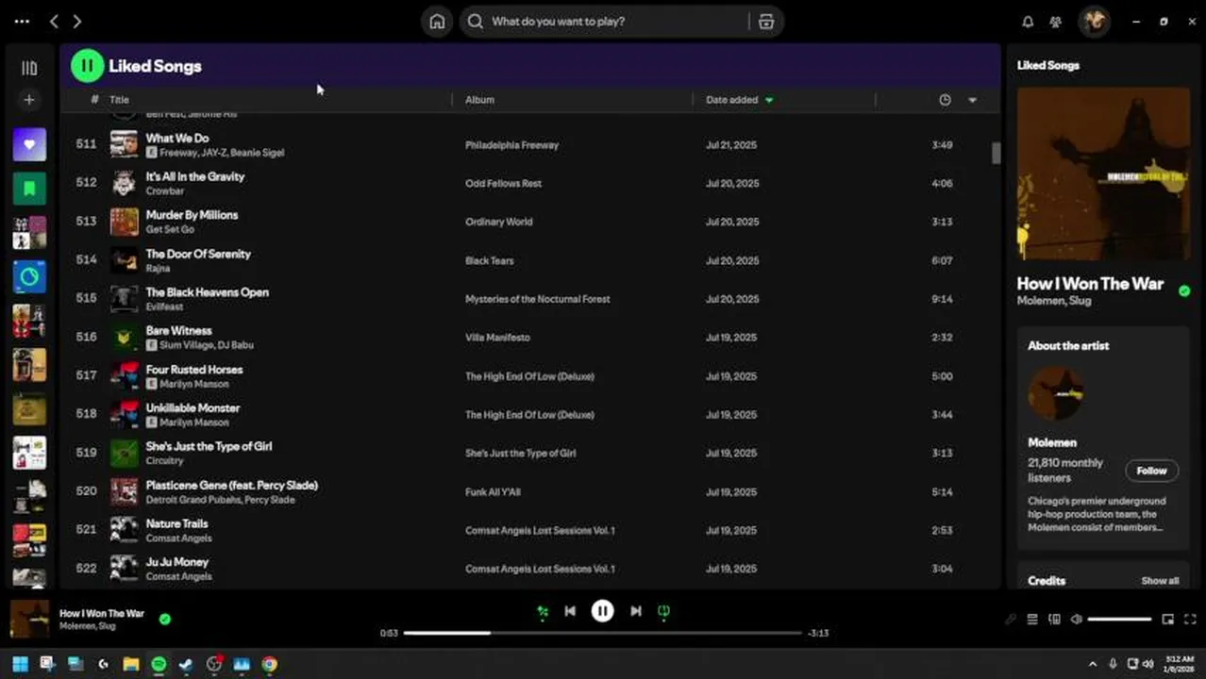Open the Philadelphia Freeway album link

click(x=511, y=145)
